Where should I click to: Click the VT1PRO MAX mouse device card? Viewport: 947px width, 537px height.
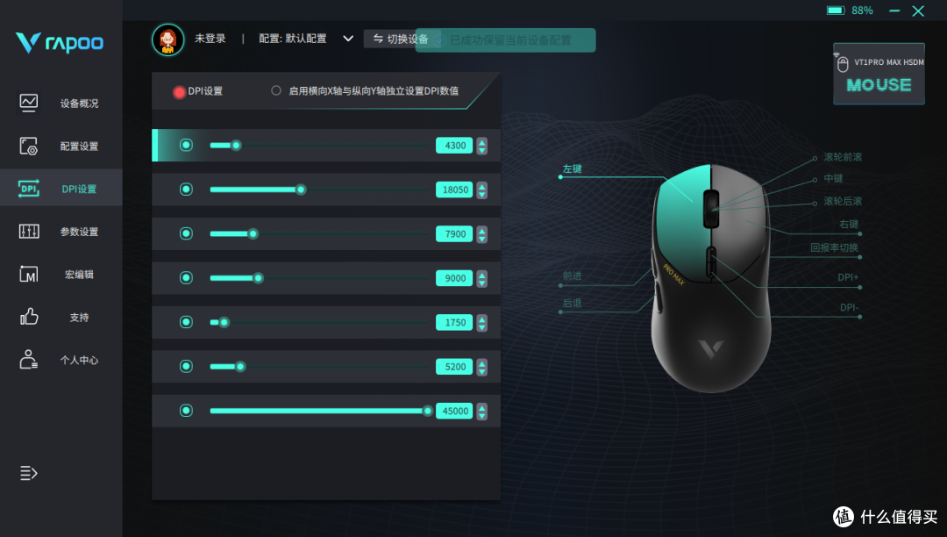point(879,74)
